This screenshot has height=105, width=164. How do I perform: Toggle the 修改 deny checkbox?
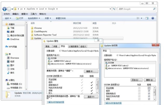(149, 91)
